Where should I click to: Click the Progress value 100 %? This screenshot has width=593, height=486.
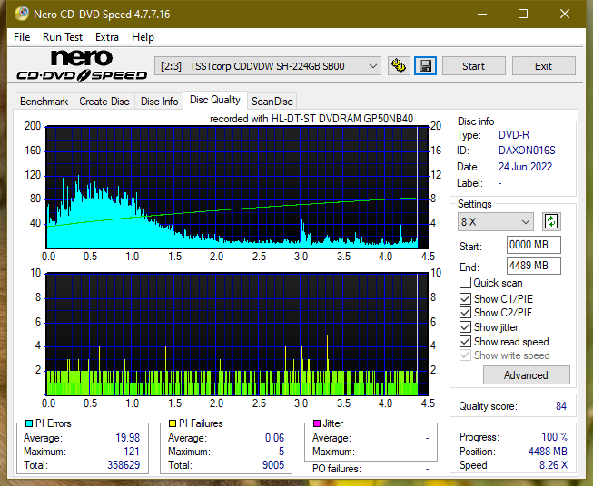(555, 437)
